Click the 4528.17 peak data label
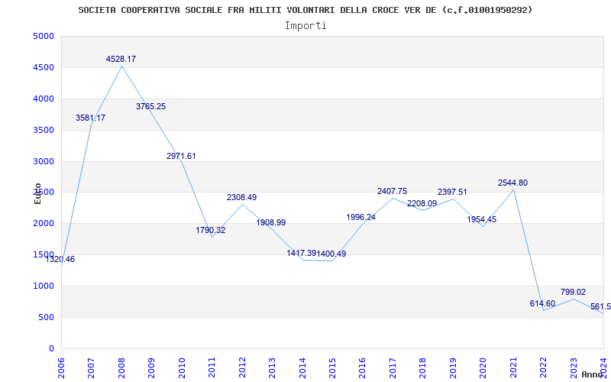This screenshot has height=382, width=611. tap(121, 60)
